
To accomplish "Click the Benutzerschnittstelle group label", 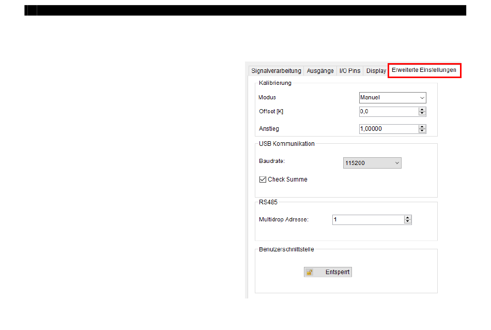I will coord(286,249).
